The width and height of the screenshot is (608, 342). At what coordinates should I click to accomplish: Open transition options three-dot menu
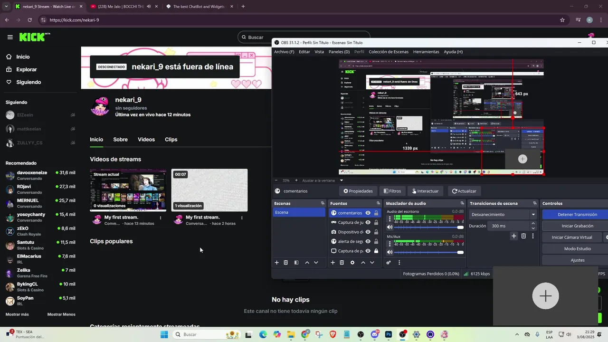(x=533, y=236)
